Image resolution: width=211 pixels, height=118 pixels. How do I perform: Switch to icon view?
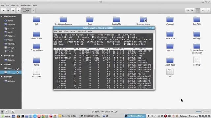pyautogui.click(x=198, y=10)
